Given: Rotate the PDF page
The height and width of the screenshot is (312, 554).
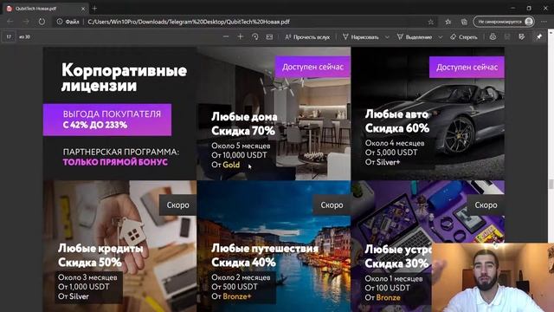Looking at the screenshot, I should pos(254,36).
